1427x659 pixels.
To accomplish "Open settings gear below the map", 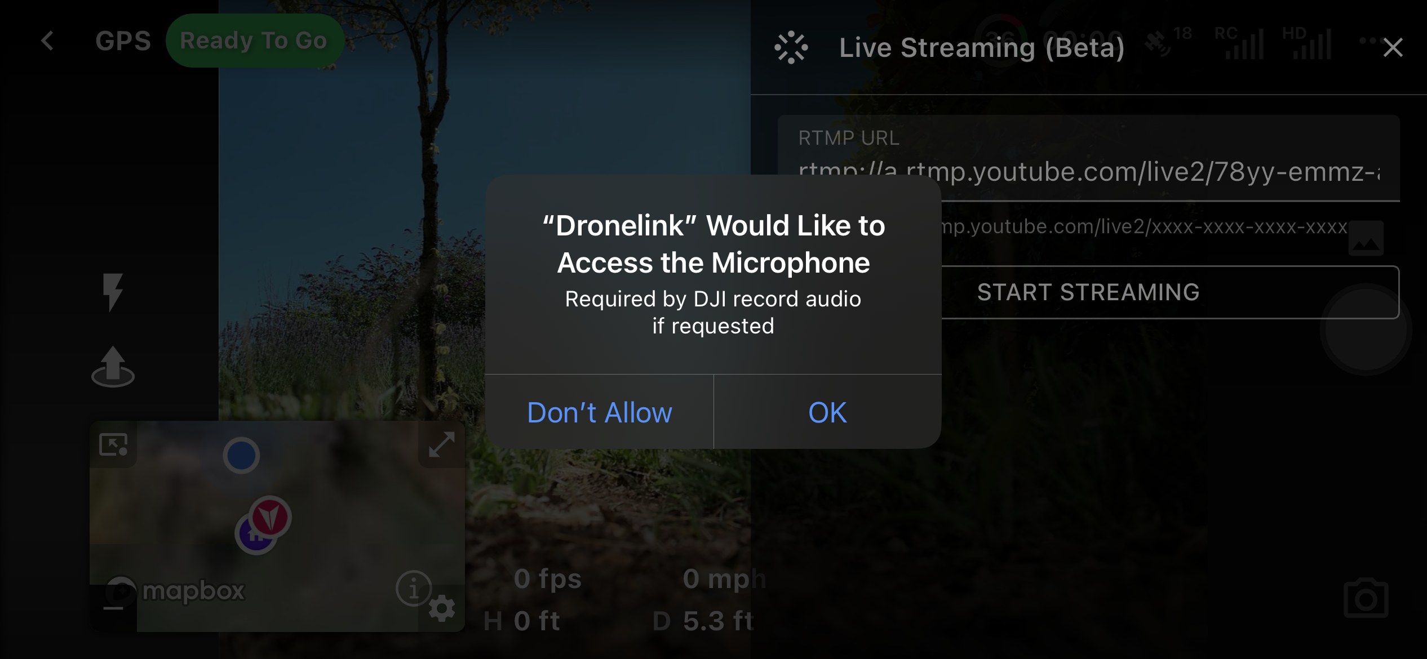I will point(441,608).
